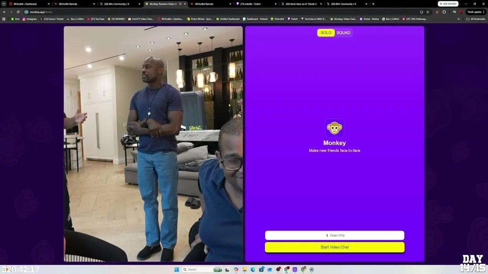Open the All Bookmarks folder
The width and height of the screenshot is (488, 274).
point(475,19)
